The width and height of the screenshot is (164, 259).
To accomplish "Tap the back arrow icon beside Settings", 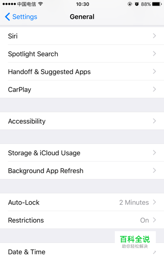I will click(x=8, y=17).
